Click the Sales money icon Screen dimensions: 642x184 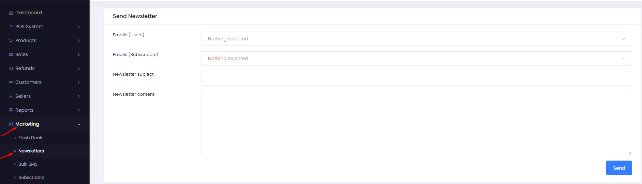(x=11, y=55)
